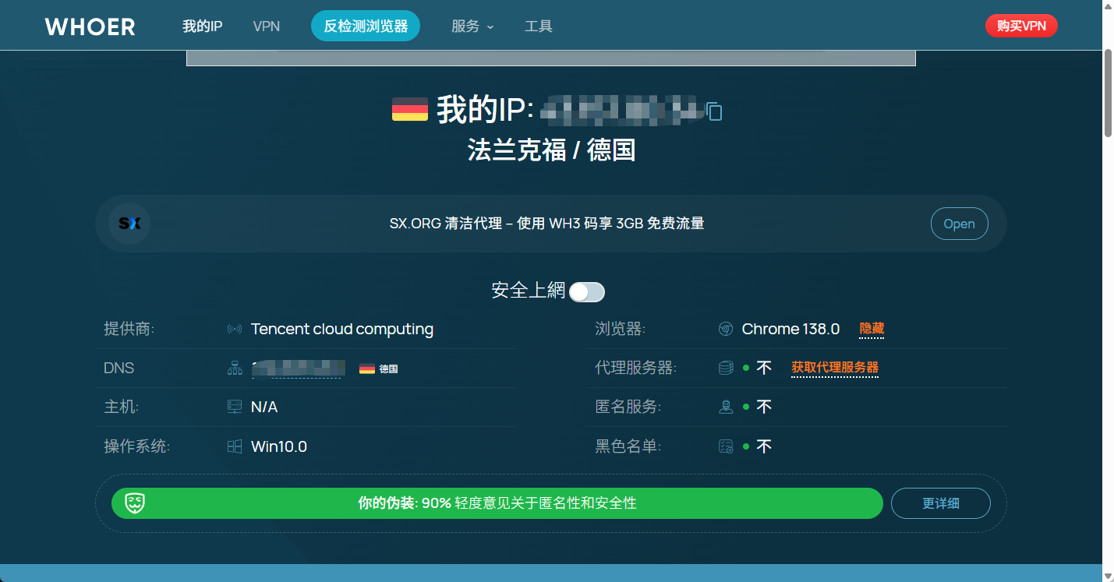Click the scrollbar up arrow

click(x=1108, y=6)
